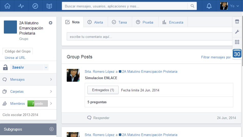Open the compass discover icon
Image resolution: width=243 pixels, height=137 pixels.
coord(35,6)
